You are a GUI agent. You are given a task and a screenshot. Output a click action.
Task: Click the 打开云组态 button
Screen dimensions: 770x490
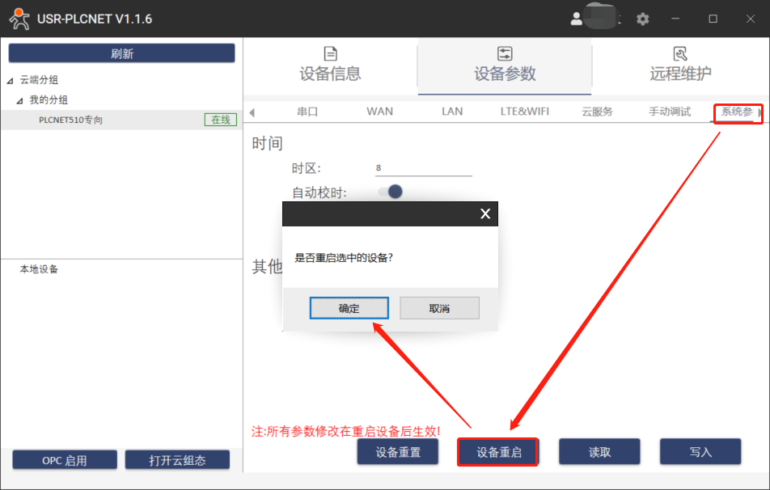point(177,460)
